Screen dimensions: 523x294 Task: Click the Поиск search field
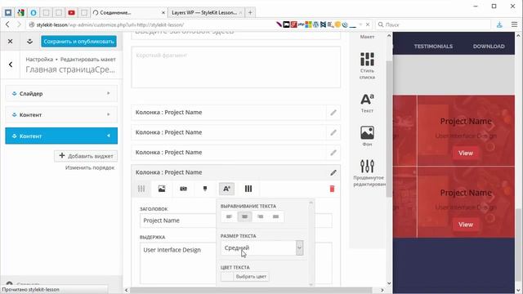[434, 24]
